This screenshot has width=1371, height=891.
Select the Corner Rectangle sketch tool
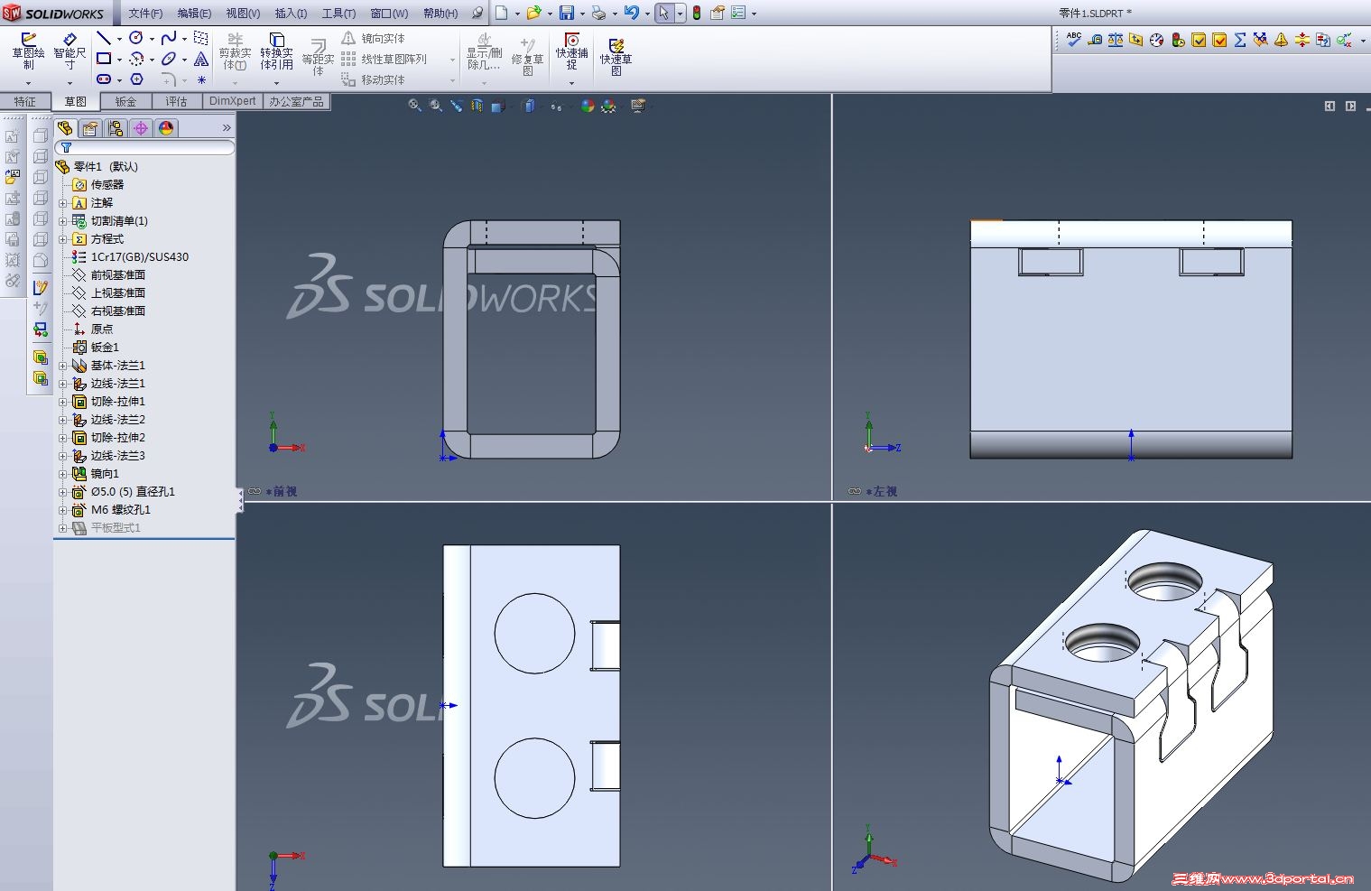point(104,59)
